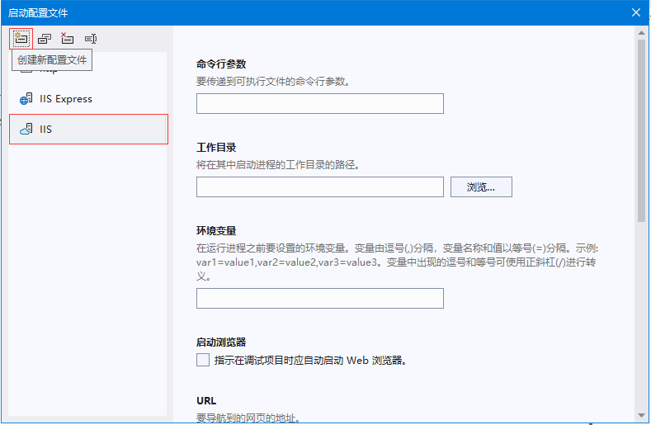Enable the 启动浏览器 checkbox
The height and width of the screenshot is (425, 651).
point(203,360)
